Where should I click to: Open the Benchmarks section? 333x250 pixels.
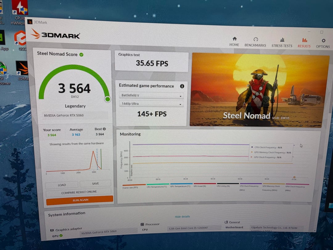pyautogui.click(x=255, y=42)
